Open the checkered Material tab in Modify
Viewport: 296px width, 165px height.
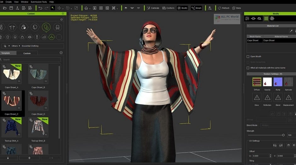click(x=266, y=19)
